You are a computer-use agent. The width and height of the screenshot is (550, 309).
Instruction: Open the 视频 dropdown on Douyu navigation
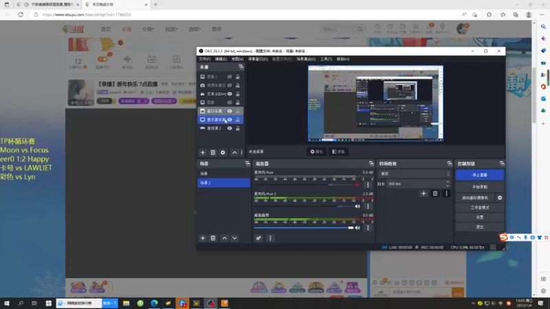click(171, 29)
